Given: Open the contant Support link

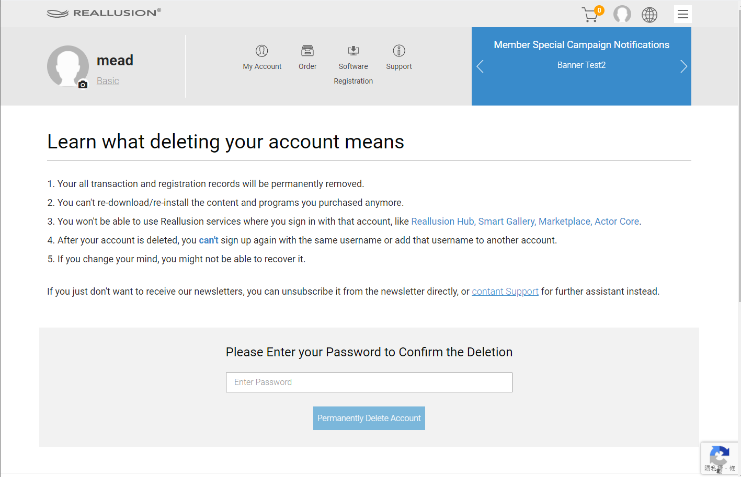Looking at the screenshot, I should click(x=505, y=292).
